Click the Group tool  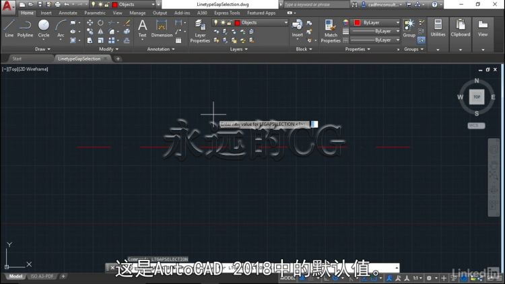point(409,28)
